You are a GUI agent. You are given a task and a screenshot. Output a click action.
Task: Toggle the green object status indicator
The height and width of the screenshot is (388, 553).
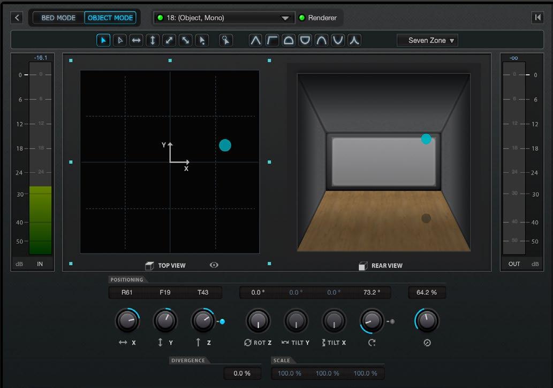[x=160, y=18]
